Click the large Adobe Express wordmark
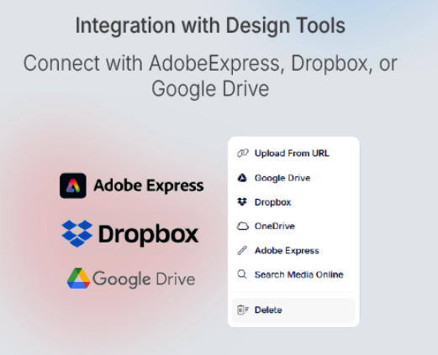Screen dimensions: 438x355 [x=149, y=185]
